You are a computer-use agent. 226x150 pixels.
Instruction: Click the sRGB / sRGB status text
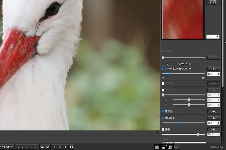217,147
